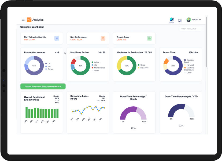Click the ADMIN profile avatar

point(188,20)
